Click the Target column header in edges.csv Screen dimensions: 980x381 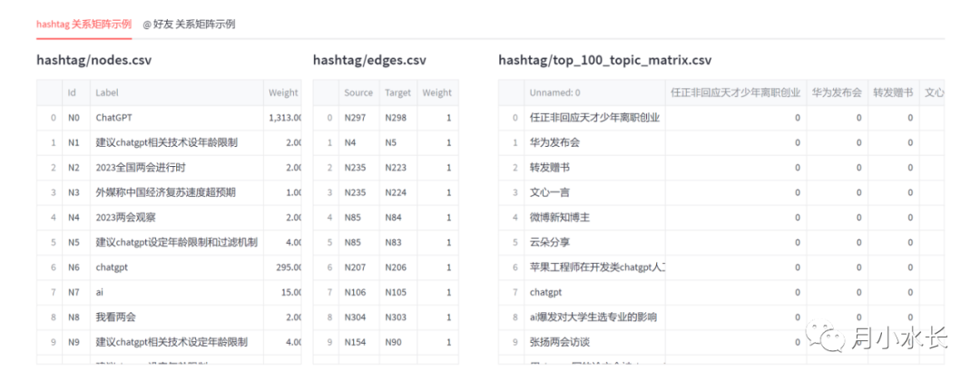click(x=398, y=93)
